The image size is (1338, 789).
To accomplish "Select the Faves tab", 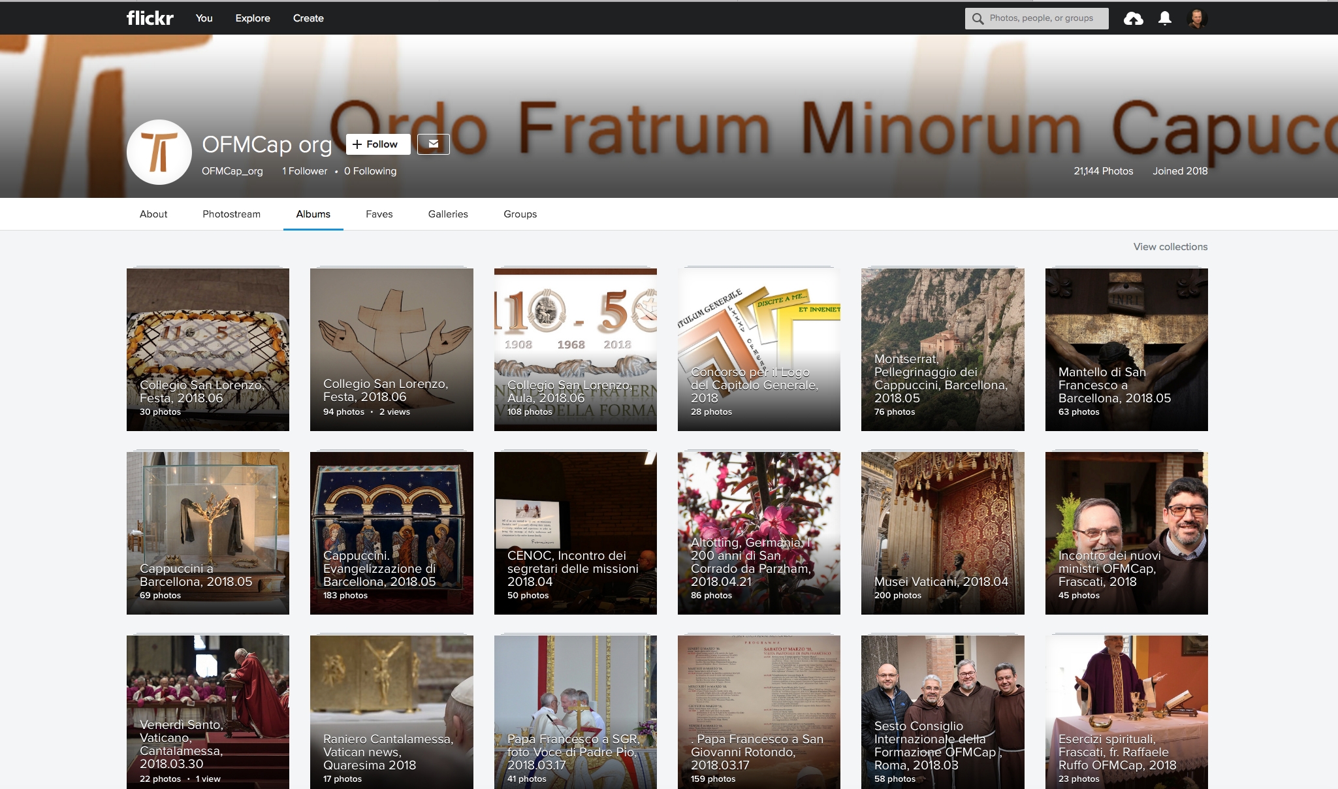I will click(x=379, y=214).
